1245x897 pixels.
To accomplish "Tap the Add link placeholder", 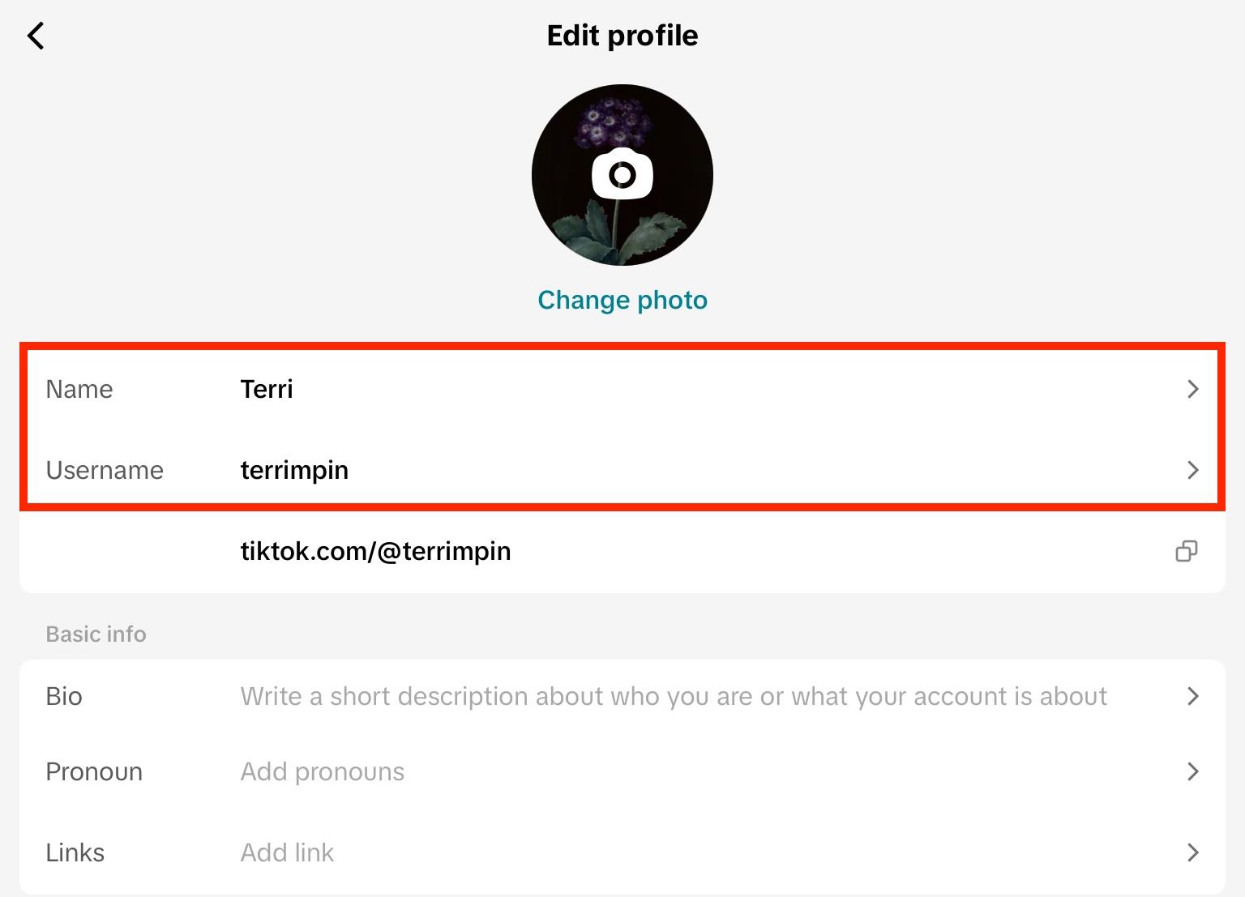I will click(x=287, y=852).
